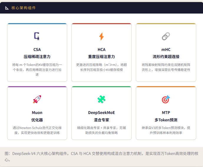Click the 优化器 subtitle
Viewport: 203px width, 167px height.
pyautogui.click(x=37, y=120)
